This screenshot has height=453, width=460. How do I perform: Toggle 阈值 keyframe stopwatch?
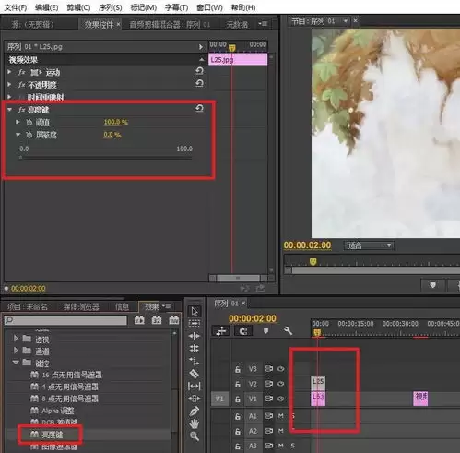point(29,122)
